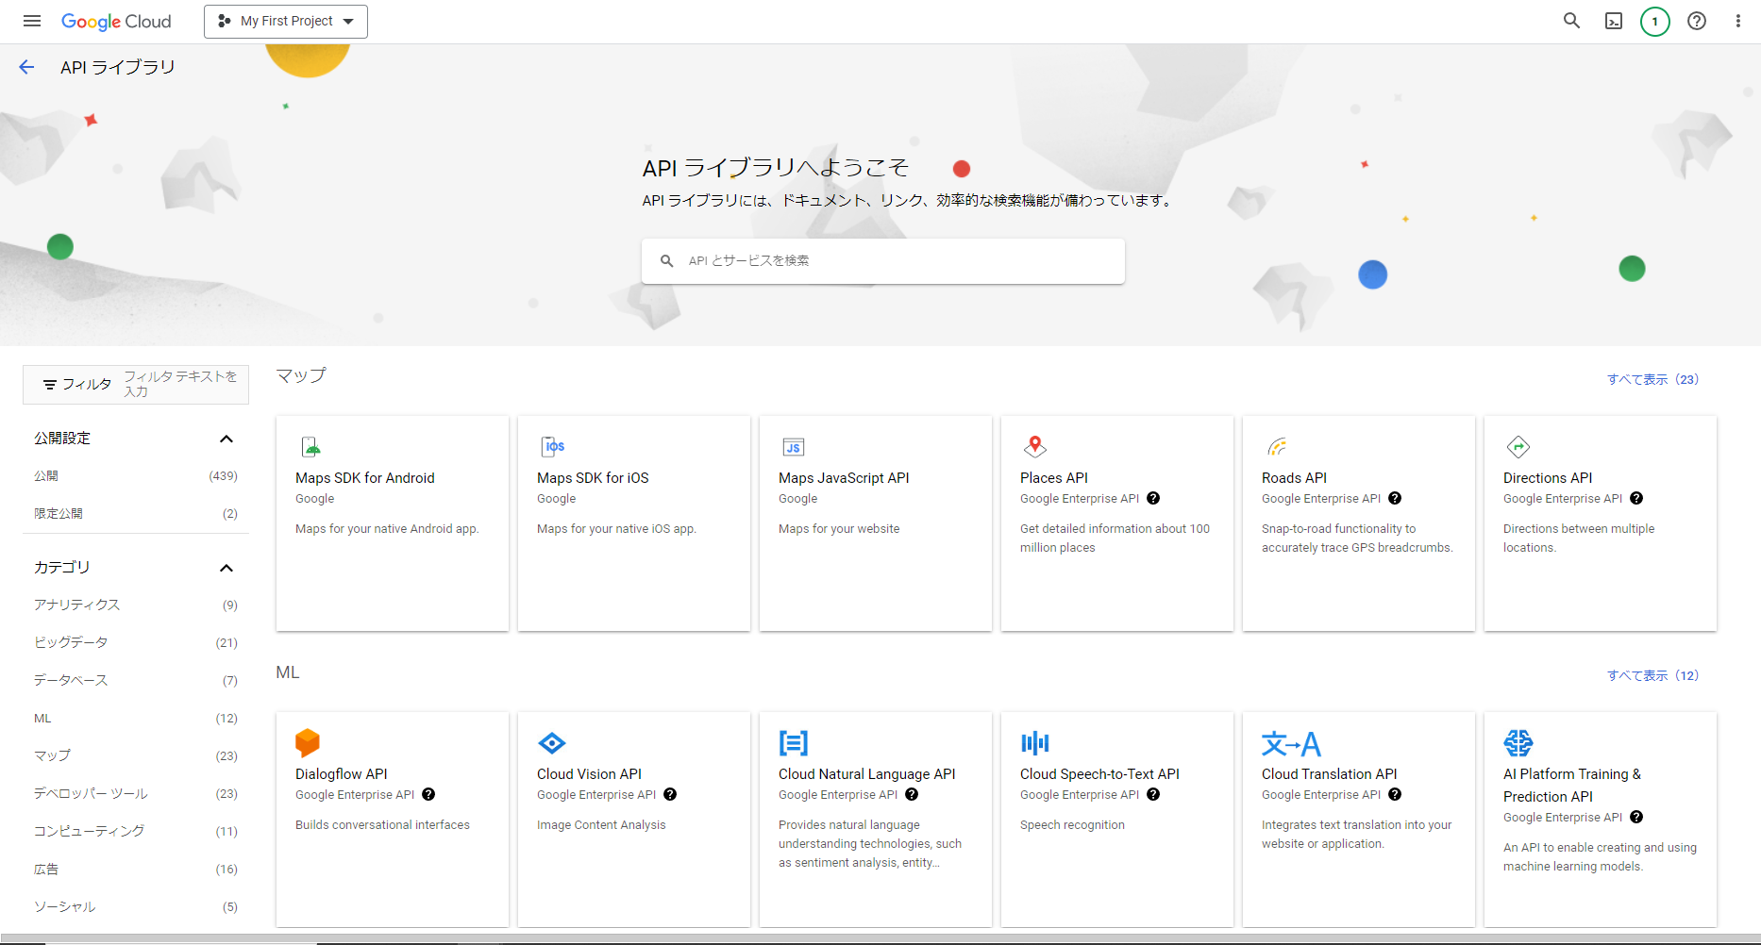Open the My First Project selector
Screen dimensions: 1761x945
coord(286,21)
